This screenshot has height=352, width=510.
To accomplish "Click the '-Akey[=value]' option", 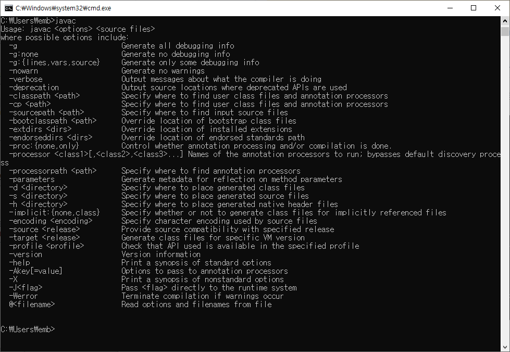I will point(36,271).
